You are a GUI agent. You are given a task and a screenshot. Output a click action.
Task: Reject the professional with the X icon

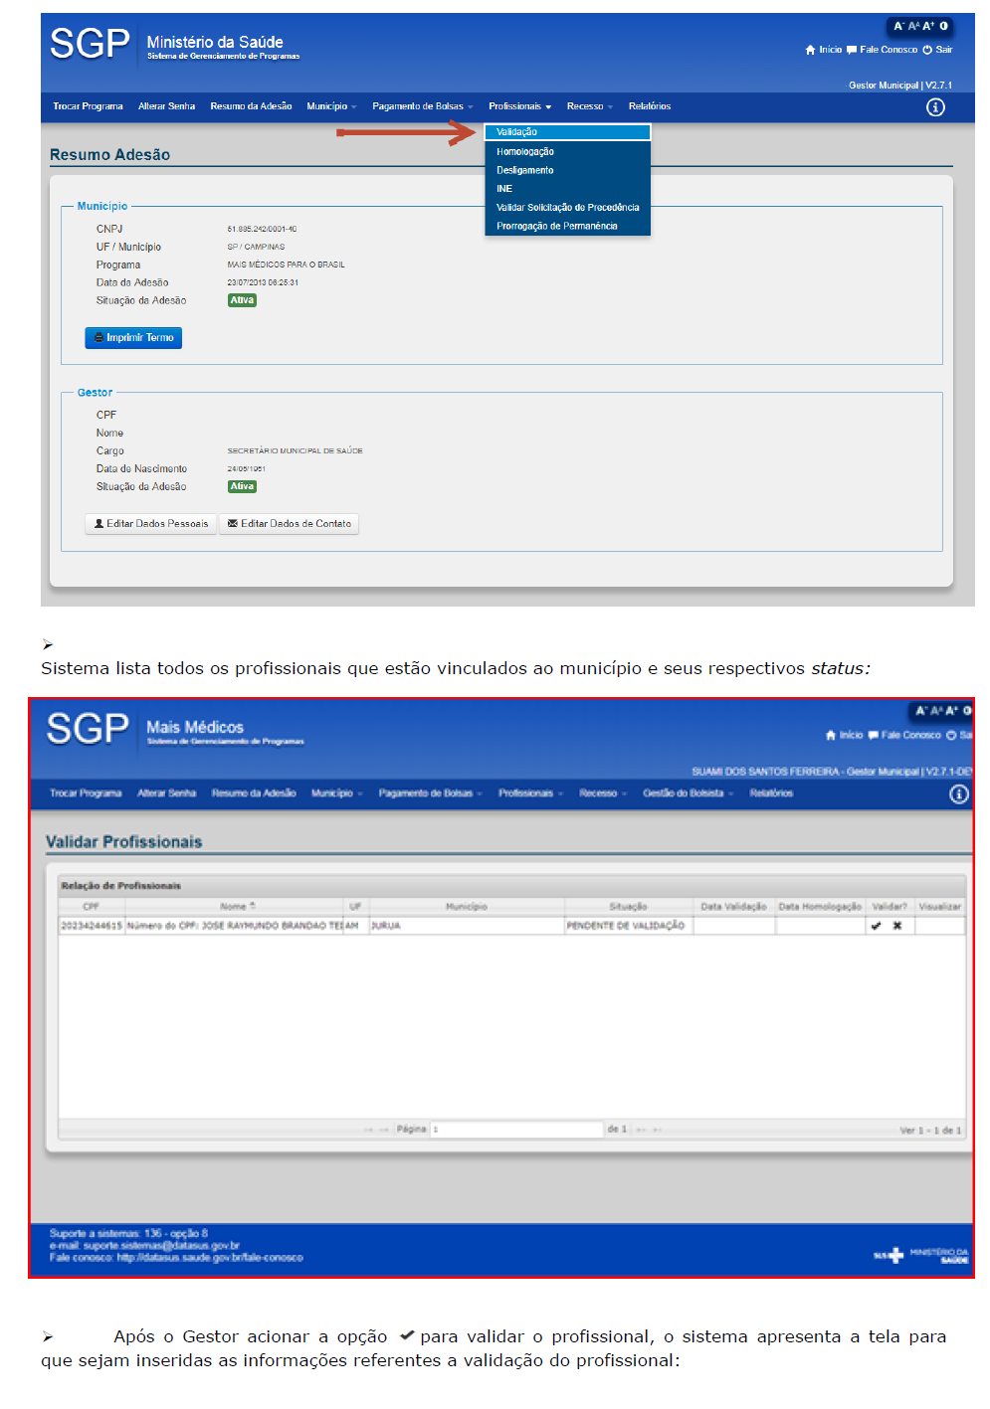pos(897,926)
